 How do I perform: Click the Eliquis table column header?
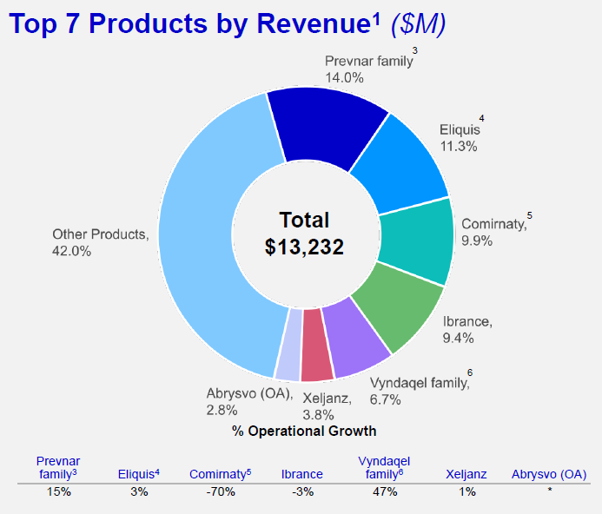(139, 474)
